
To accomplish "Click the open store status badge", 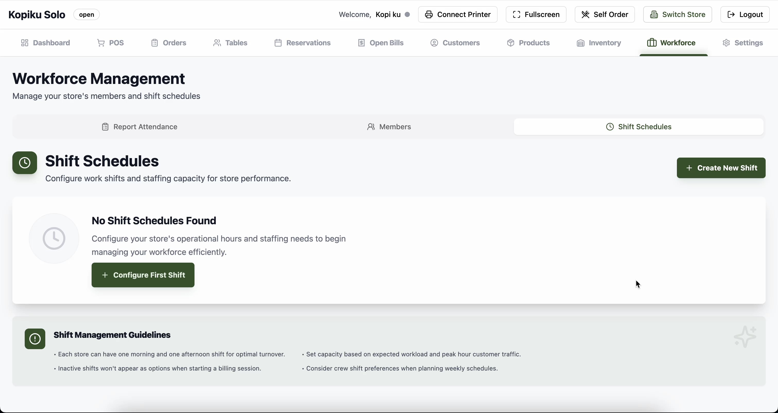I will (86, 14).
